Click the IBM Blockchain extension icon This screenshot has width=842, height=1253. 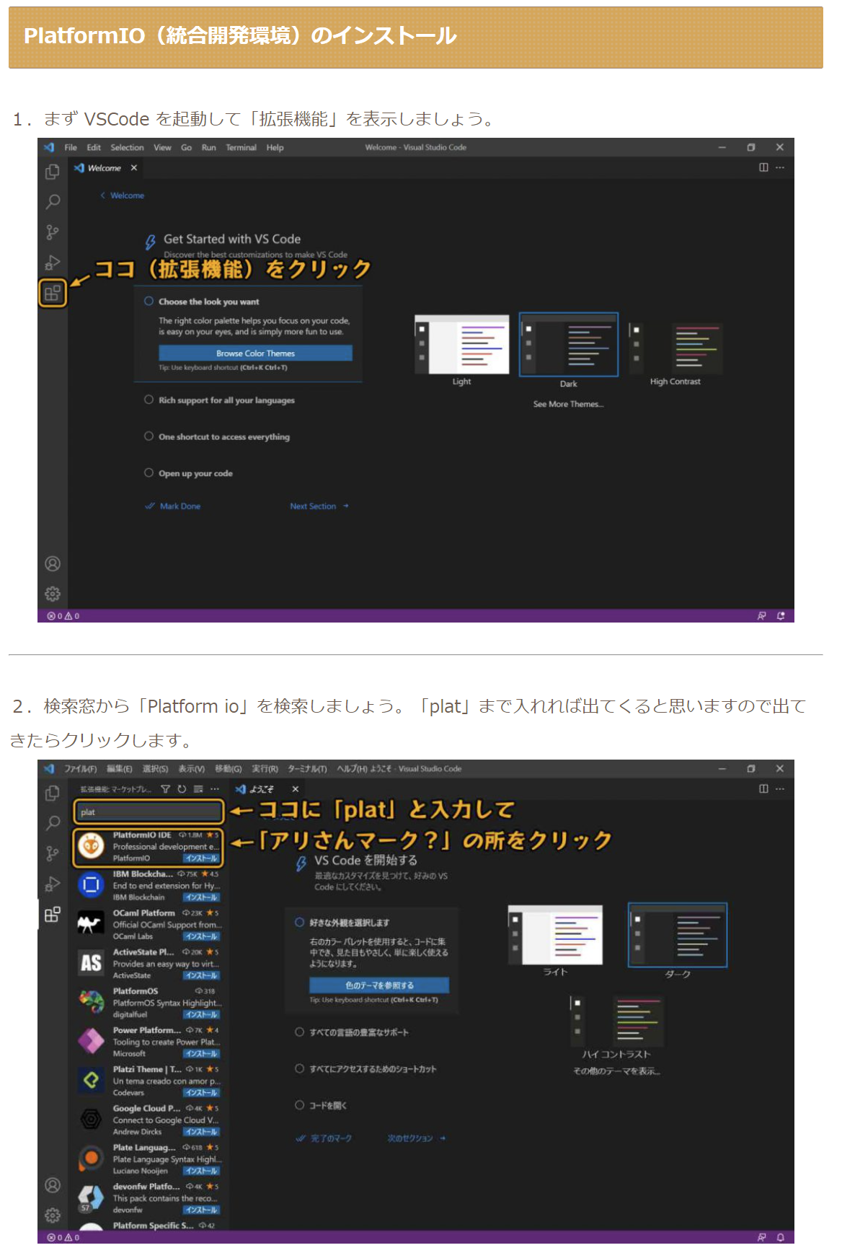point(91,885)
